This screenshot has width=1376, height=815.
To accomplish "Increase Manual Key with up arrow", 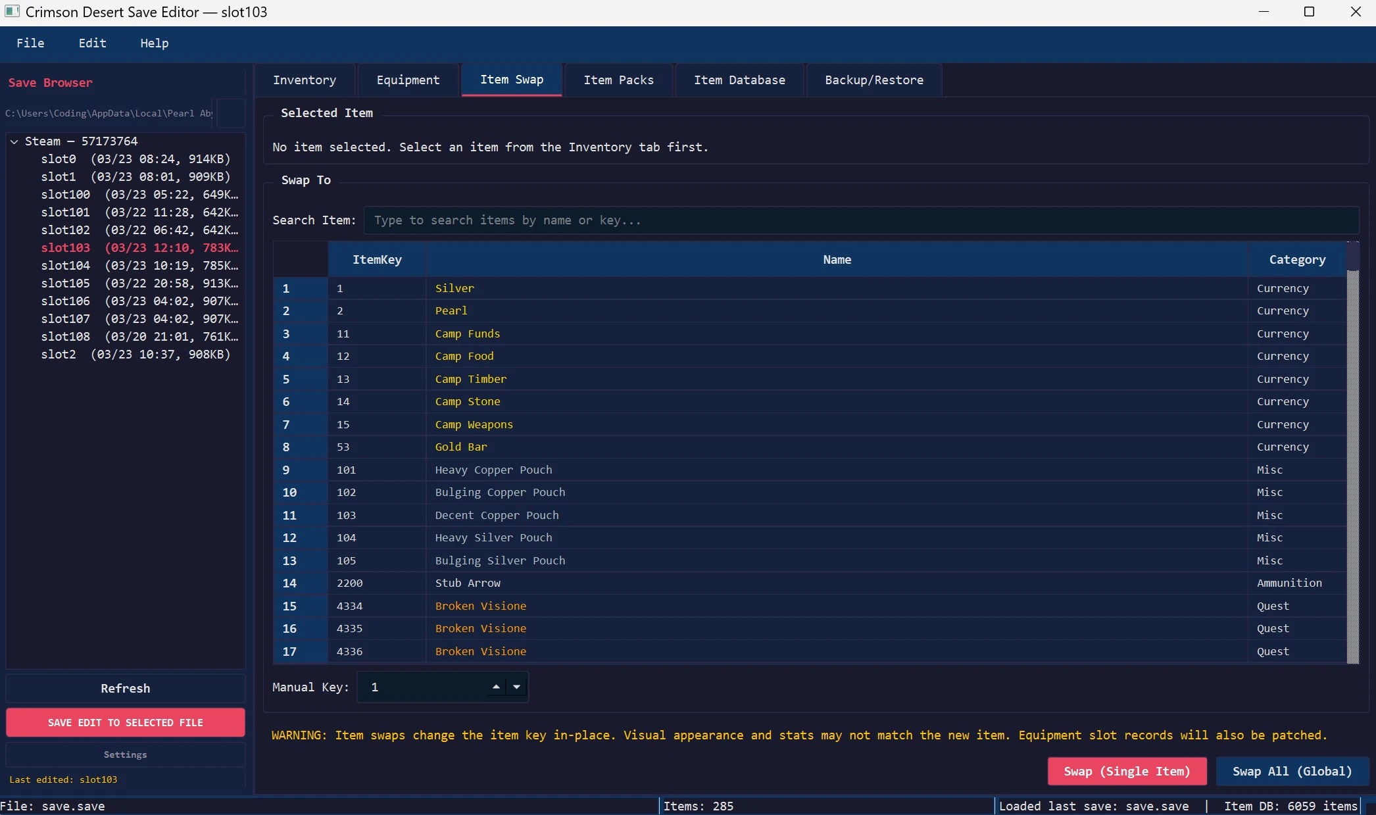I will click(496, 687).
